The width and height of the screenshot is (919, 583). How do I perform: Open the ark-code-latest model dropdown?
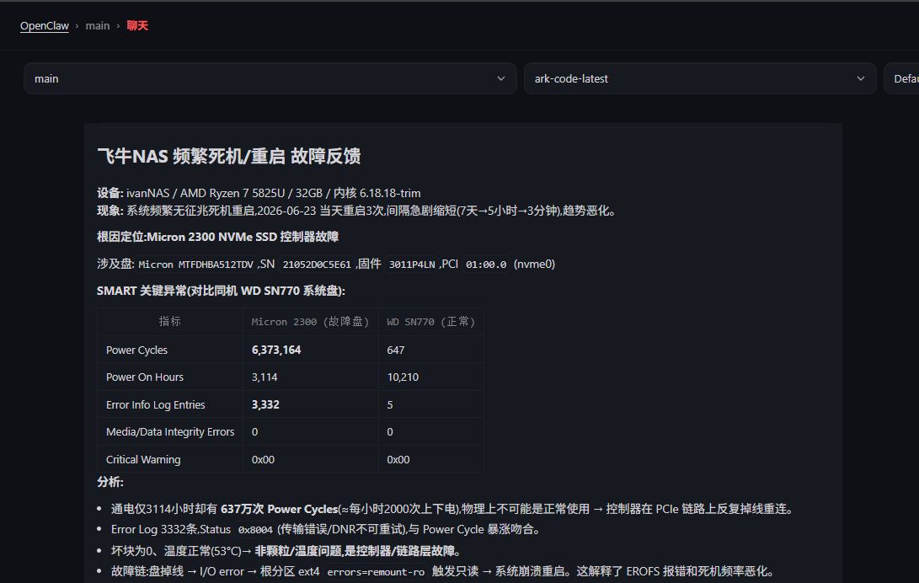pos(700,78)
